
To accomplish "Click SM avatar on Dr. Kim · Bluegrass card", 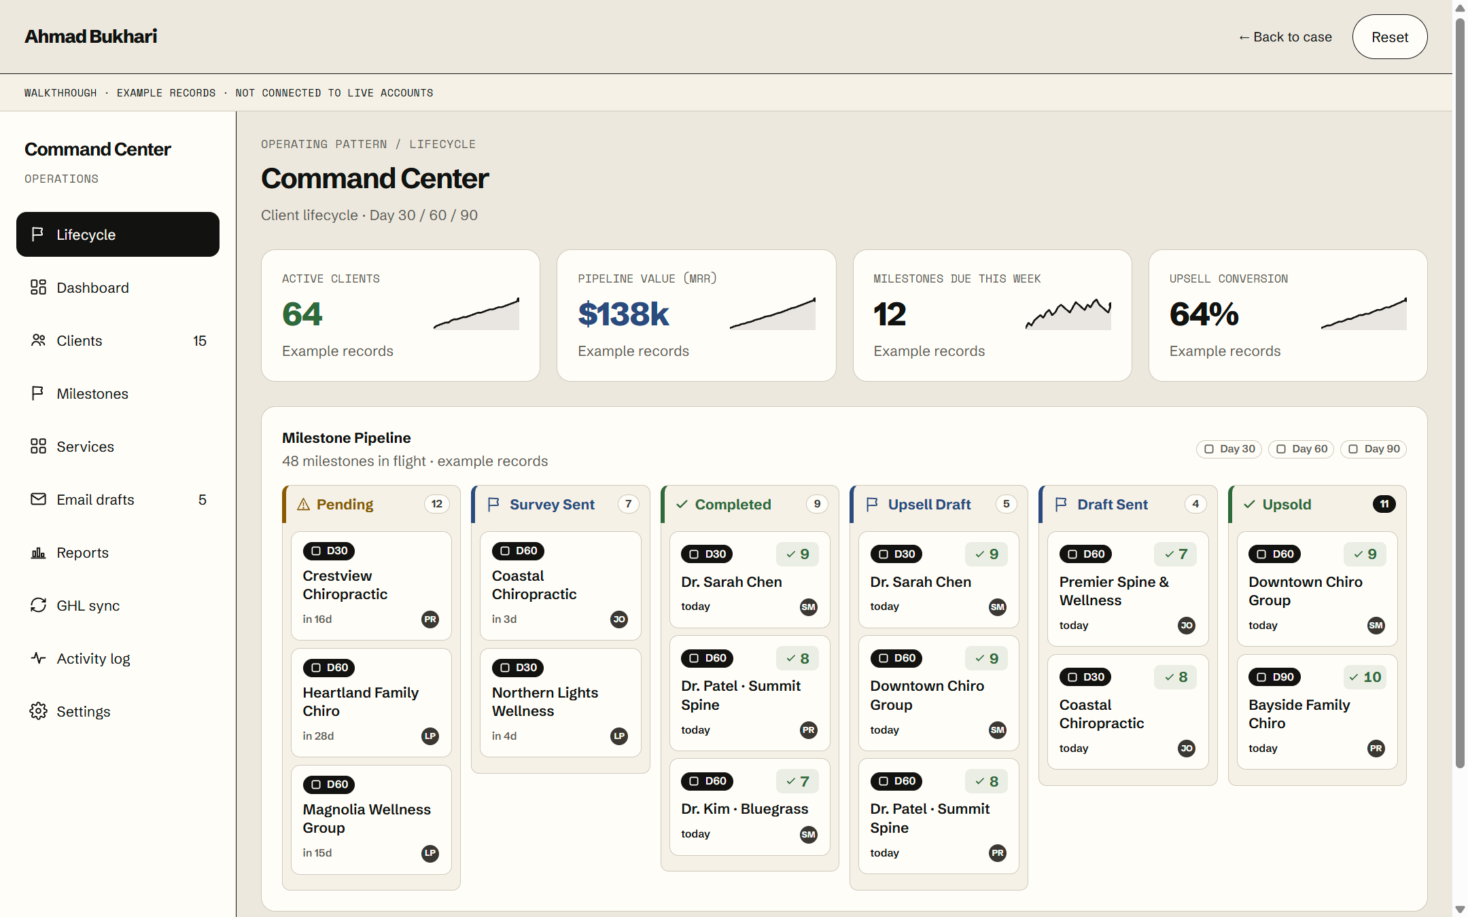I will pos(809,835).
